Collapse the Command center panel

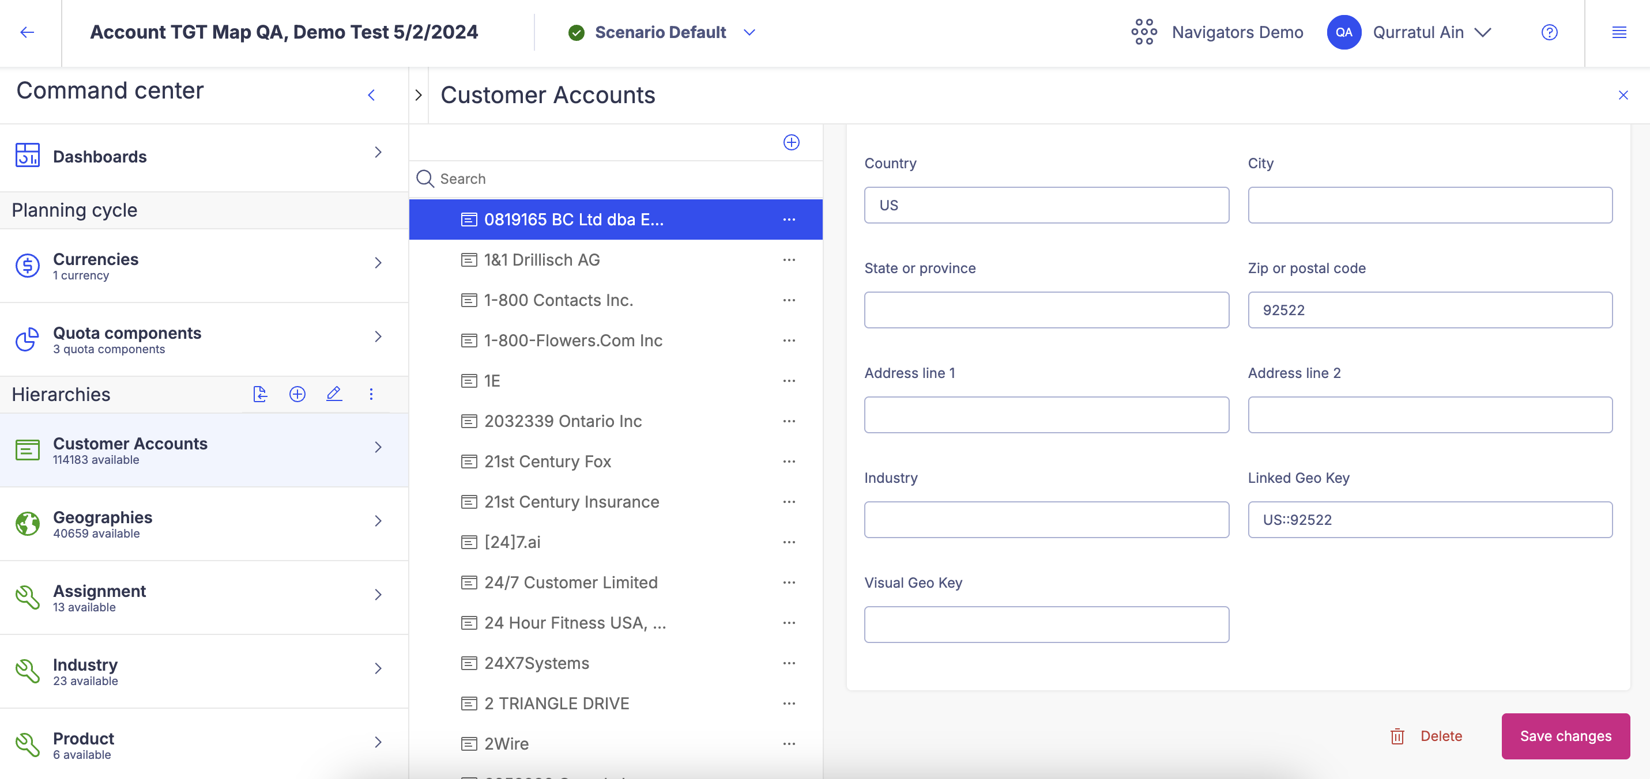pos(371,96)
